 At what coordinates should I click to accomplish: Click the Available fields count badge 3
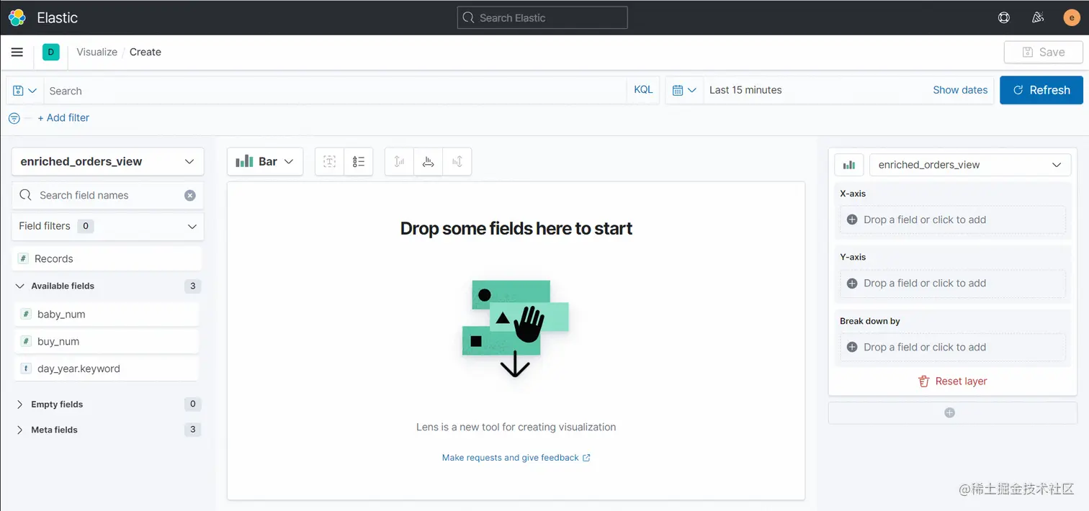(x=192, y=286)
